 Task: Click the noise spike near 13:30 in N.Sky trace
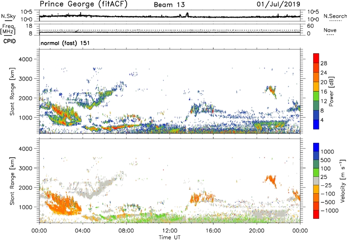tap(187, 15)
